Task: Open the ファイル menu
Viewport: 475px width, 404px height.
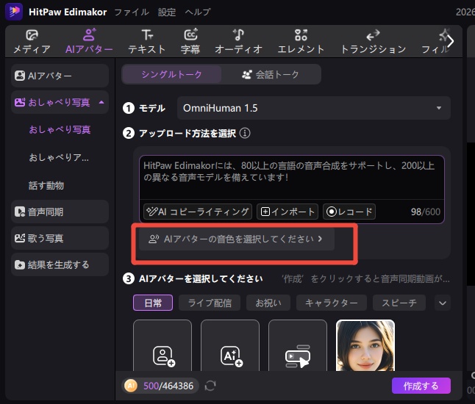Action: pyautogui.click(x=132, y=12)
